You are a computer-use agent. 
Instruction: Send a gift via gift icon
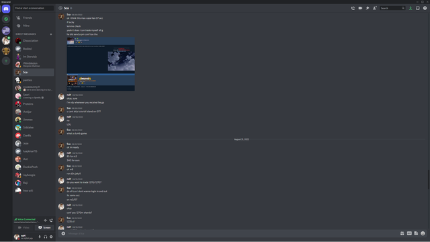pyautogui.click(x=402, y=233)
